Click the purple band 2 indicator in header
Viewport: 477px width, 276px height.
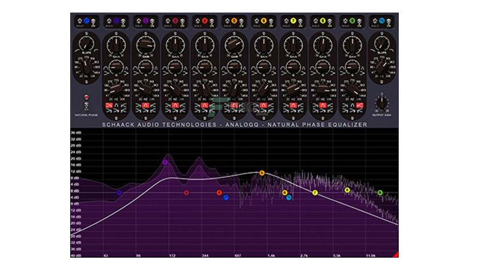tap(145, 21)
